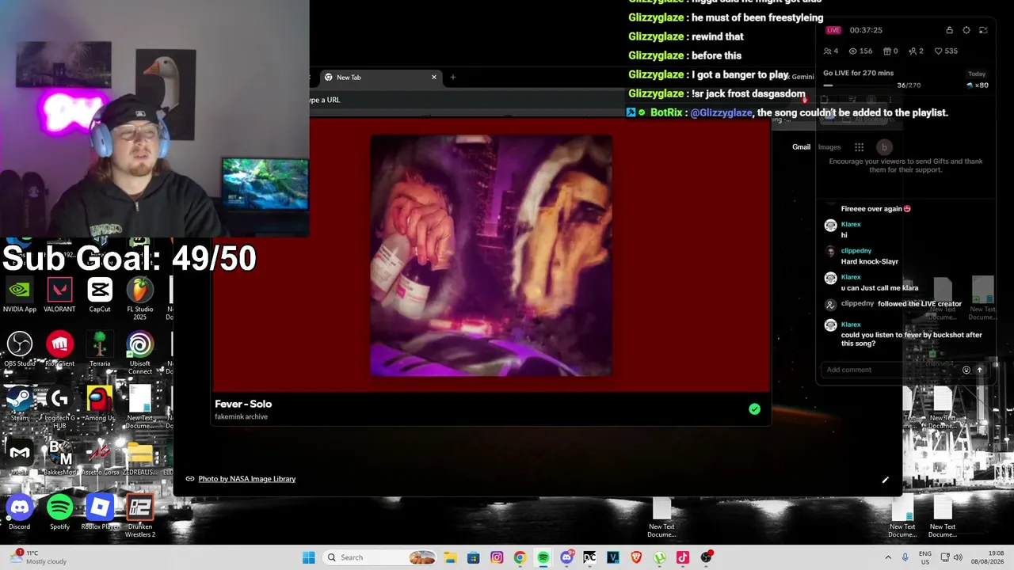Open the ENG US language switcher
The width and height of the screenshot is (1014, 570).
(x=925, y=557)
